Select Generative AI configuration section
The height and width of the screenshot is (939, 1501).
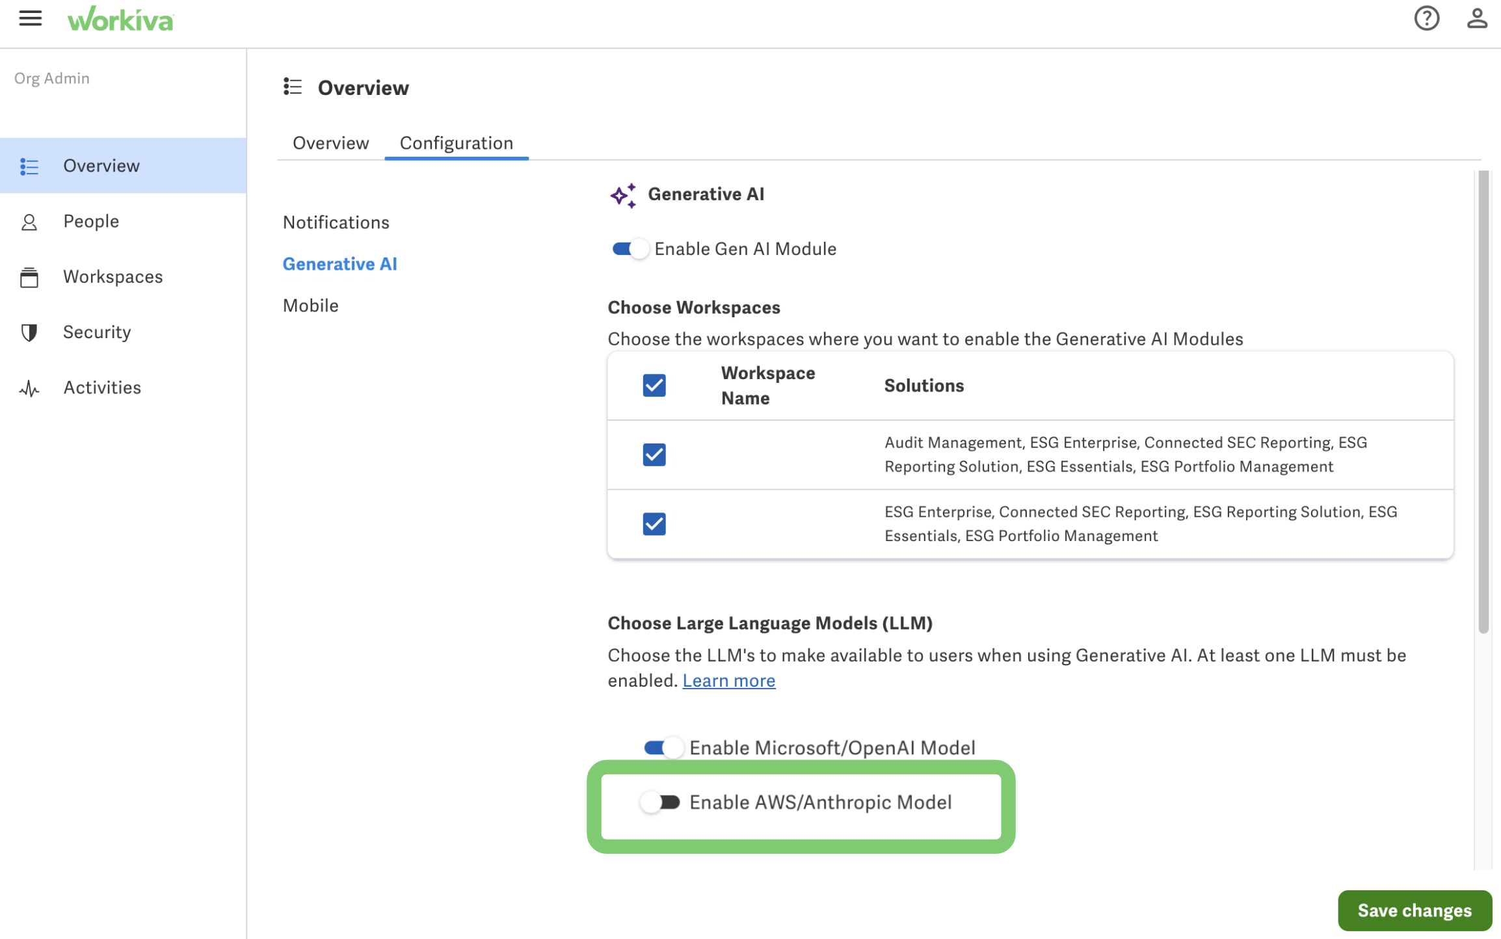[x=340, y=264]
